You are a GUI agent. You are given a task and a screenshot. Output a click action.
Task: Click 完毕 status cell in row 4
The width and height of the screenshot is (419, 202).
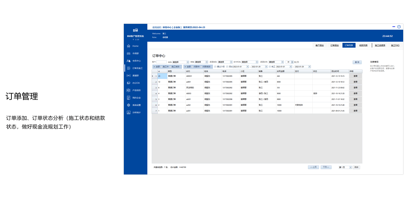tap(322, 93)
